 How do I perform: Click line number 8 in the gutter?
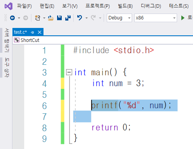coord(44,128)
